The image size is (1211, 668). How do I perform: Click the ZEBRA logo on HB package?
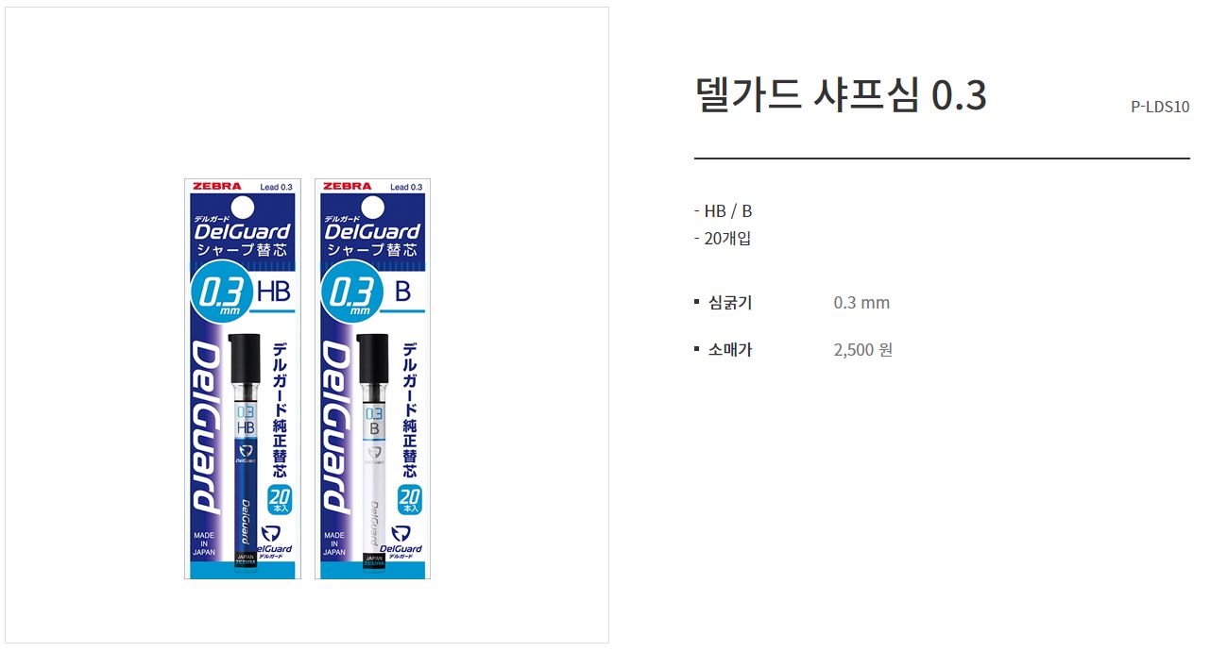pos(217,187)
